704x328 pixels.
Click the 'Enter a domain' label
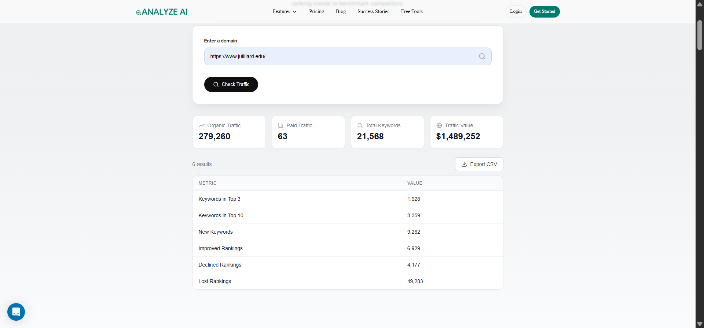tap(220, 41)
